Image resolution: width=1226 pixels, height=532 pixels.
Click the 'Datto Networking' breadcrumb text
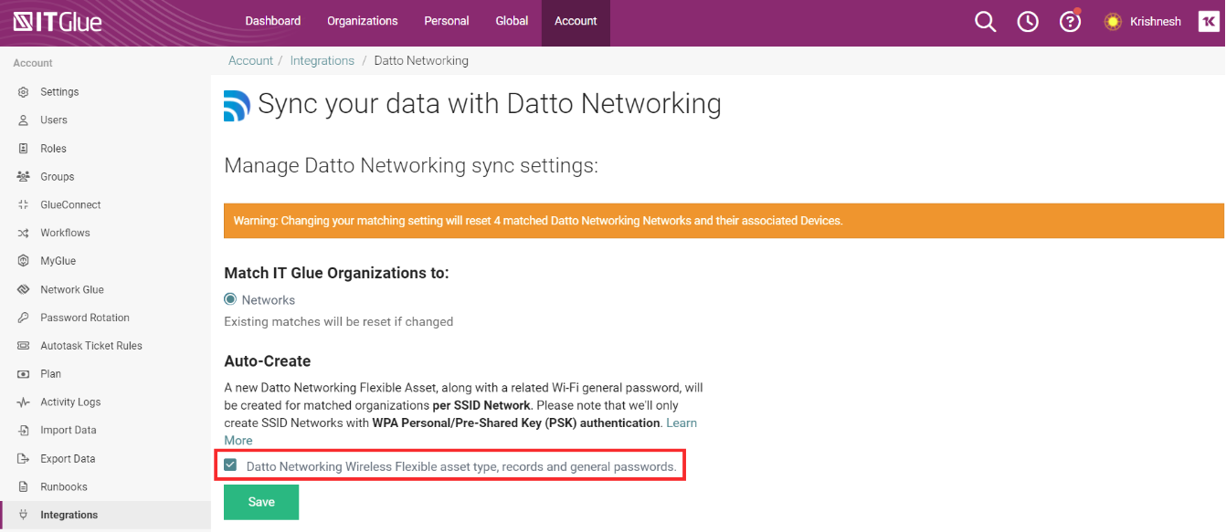[x=421, y=61]
